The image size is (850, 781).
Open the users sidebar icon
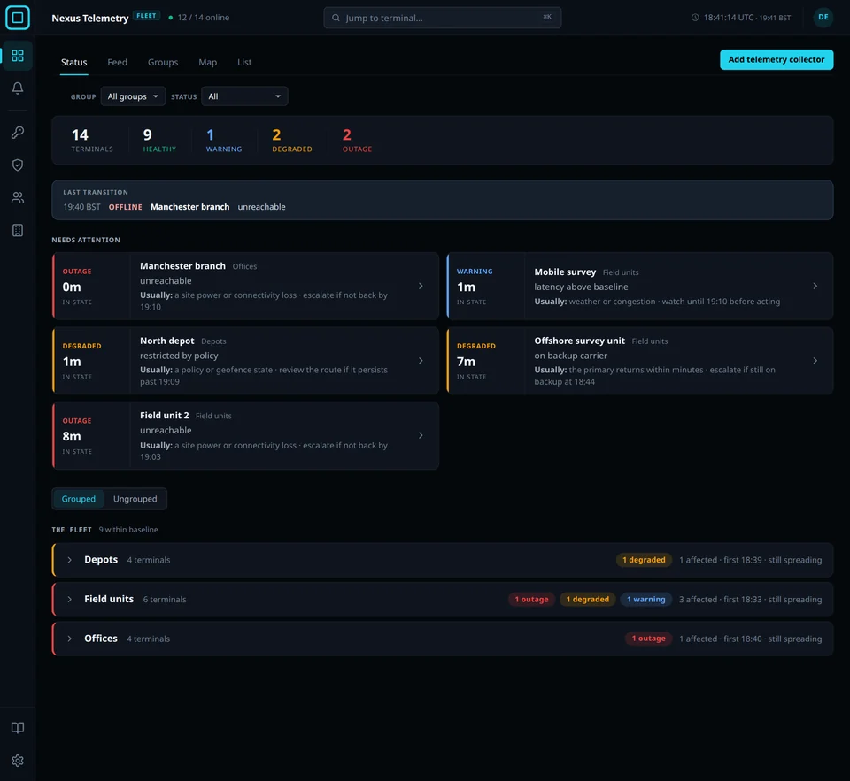click(18, 198)
